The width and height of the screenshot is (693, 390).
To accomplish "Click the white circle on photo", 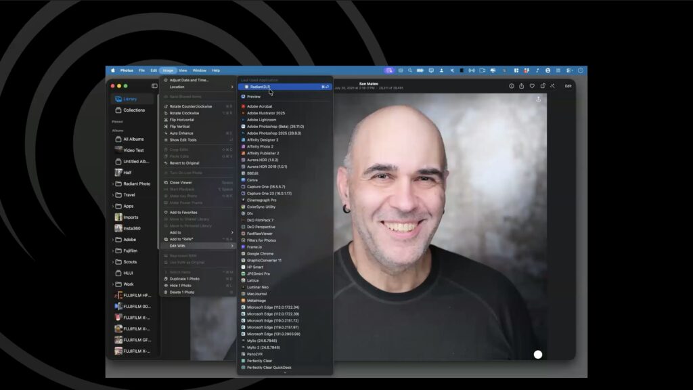I will [x=538, y=355].
